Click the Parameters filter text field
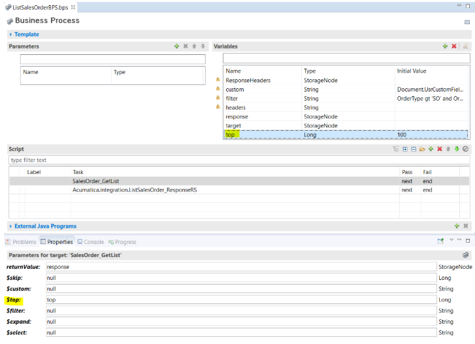Screen dimensions: 475x344 click(112, 59)
